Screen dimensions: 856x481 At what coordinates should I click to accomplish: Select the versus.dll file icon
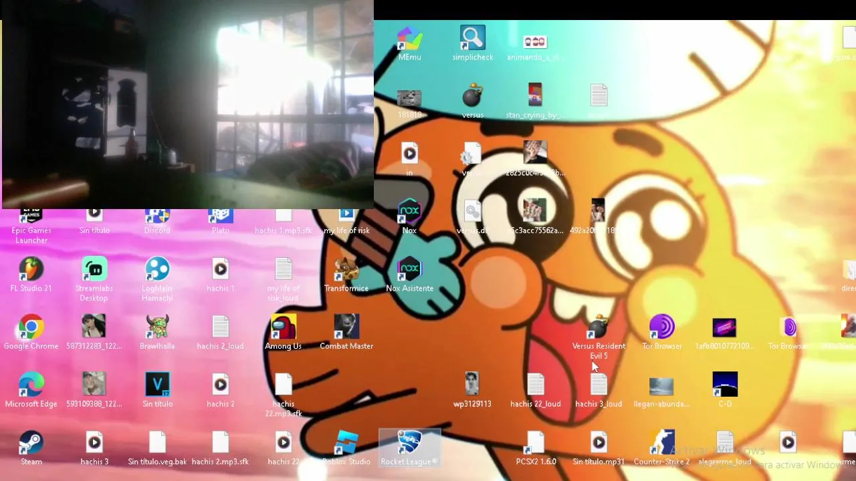tap(473, 218)
